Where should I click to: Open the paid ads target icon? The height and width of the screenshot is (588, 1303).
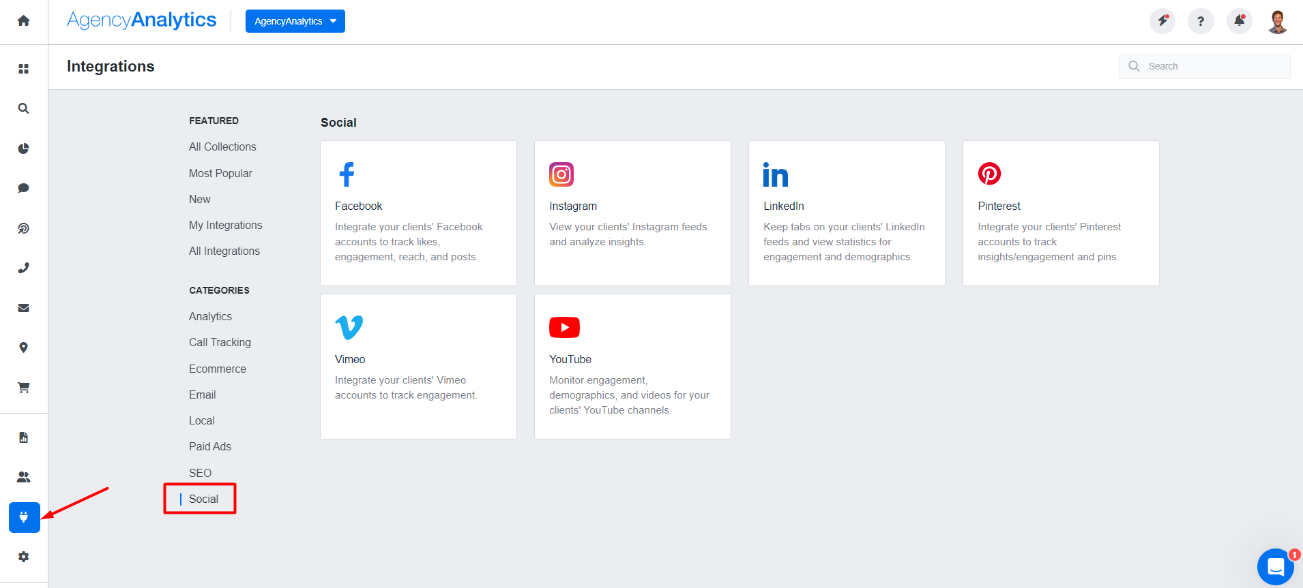coord(23,228)
